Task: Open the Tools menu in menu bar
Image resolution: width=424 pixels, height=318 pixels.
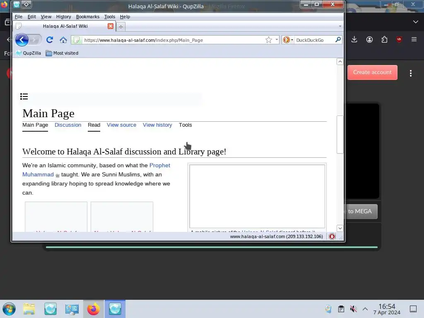Action: click(x=109, y=17)
